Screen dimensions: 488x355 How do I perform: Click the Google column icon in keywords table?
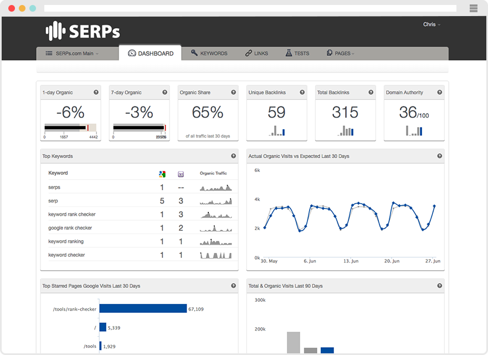point(162,174)
